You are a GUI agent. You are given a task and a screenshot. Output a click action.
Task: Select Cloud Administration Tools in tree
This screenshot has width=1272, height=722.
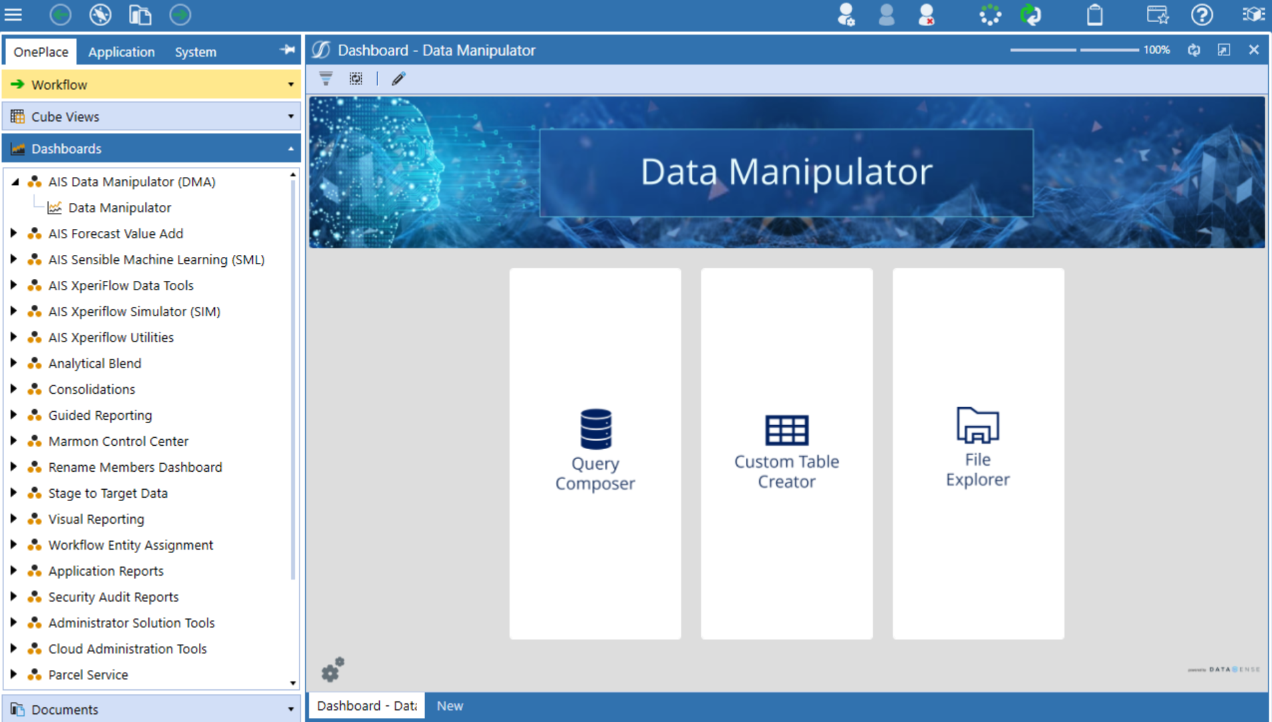tap(128, 649)
